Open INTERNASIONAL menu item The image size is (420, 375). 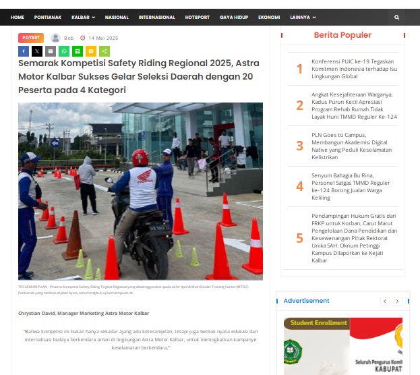click(156, 17)
